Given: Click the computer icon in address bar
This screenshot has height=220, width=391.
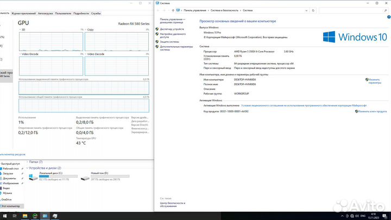Looking at the screenshot, I should (x=178, y=10).
